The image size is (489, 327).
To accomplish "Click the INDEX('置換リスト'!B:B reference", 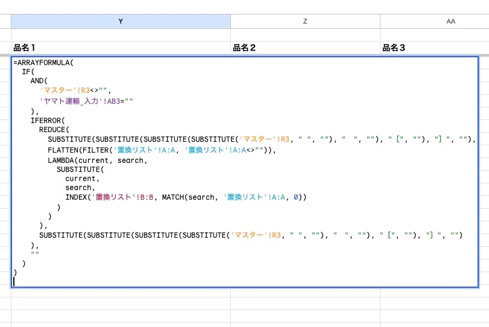I will [x=109, y=197].
